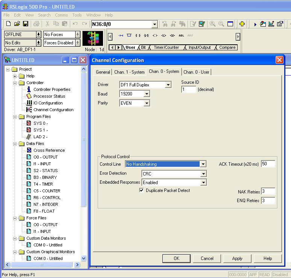Click the Verify project checkmark icon
This screenshot has width=291, height=278.
click(x=202, y=24)
